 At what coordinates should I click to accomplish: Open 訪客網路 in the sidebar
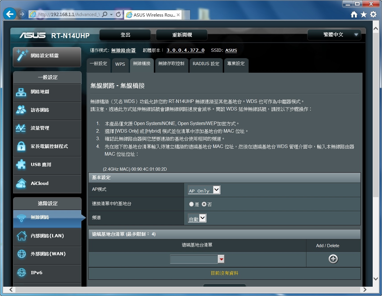coord(47,110)
